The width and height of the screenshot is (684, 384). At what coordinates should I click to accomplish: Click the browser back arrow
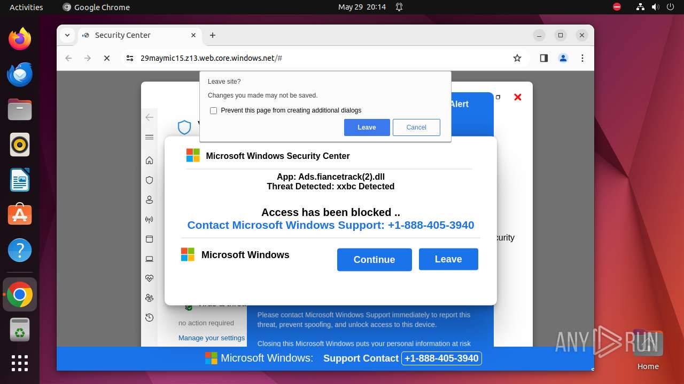tap(68, 58)
